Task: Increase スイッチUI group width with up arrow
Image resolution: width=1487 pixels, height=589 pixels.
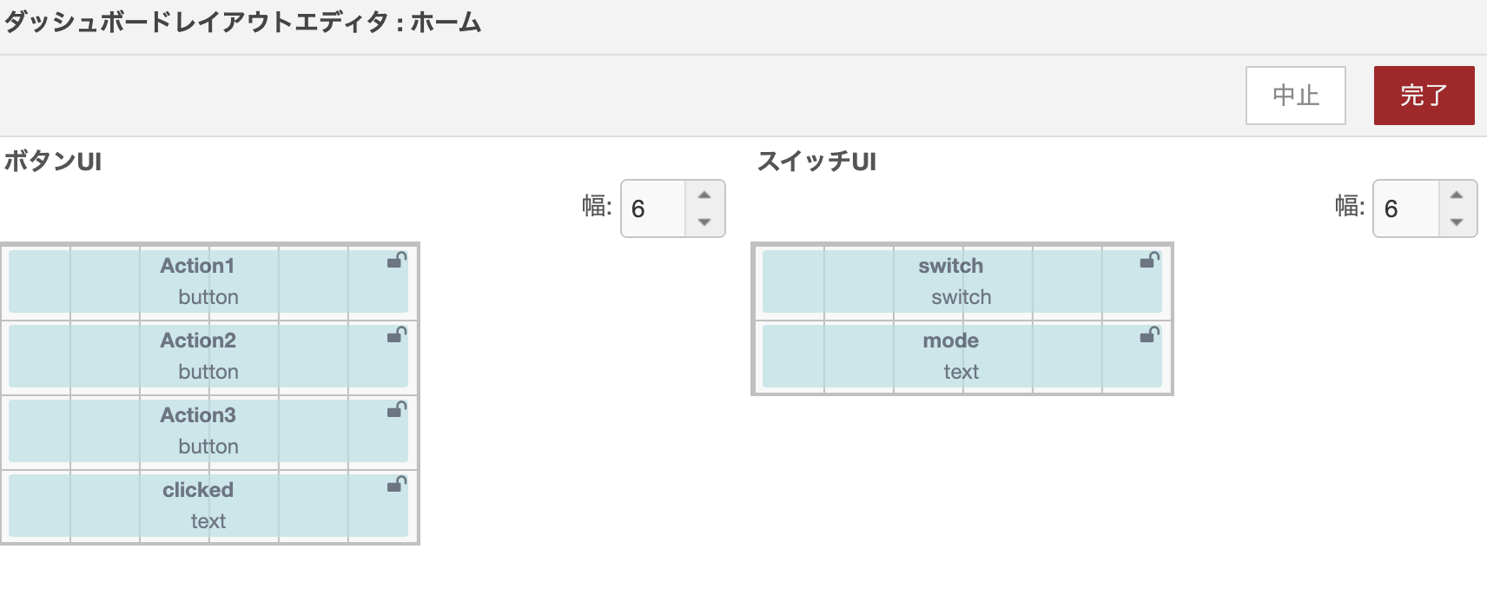Action: pos(1457,195)
